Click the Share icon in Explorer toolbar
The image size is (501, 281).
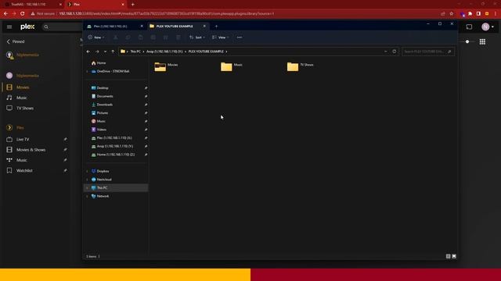[x=165, y=37]
